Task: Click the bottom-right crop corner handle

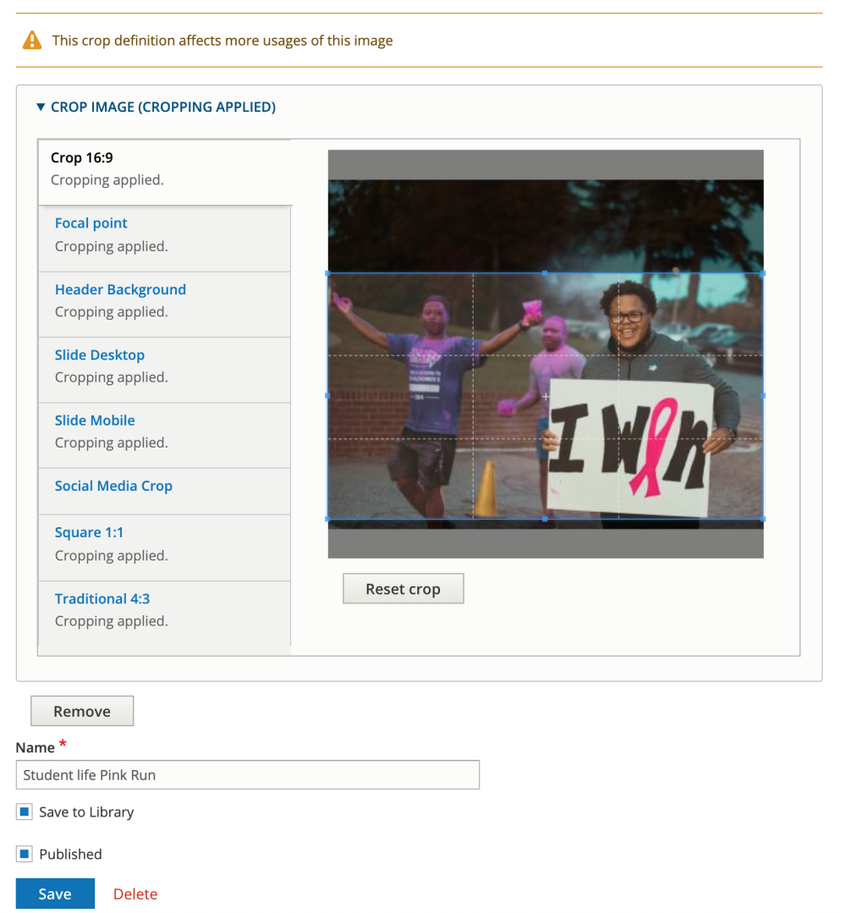Action: pos(763,519)
